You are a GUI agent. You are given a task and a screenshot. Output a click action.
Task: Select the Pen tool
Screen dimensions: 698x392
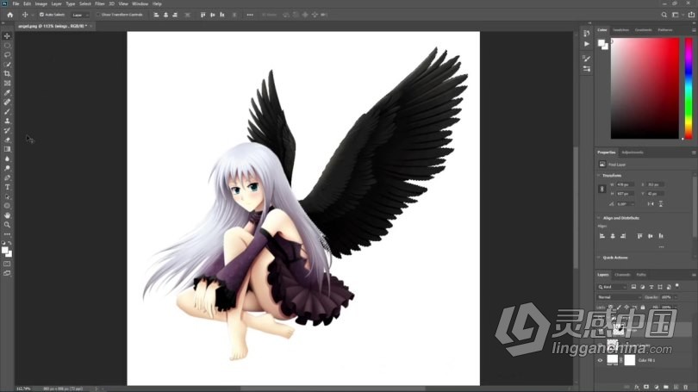(7, 177)
